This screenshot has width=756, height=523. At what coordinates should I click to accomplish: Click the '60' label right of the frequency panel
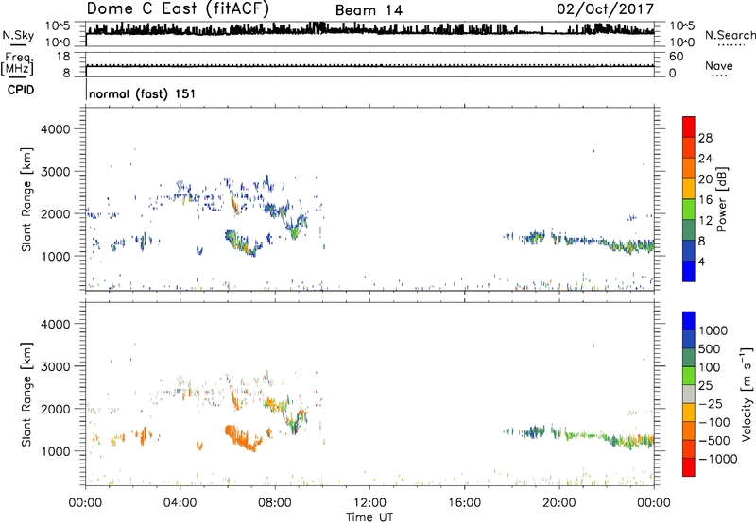[x=676, y=57]
